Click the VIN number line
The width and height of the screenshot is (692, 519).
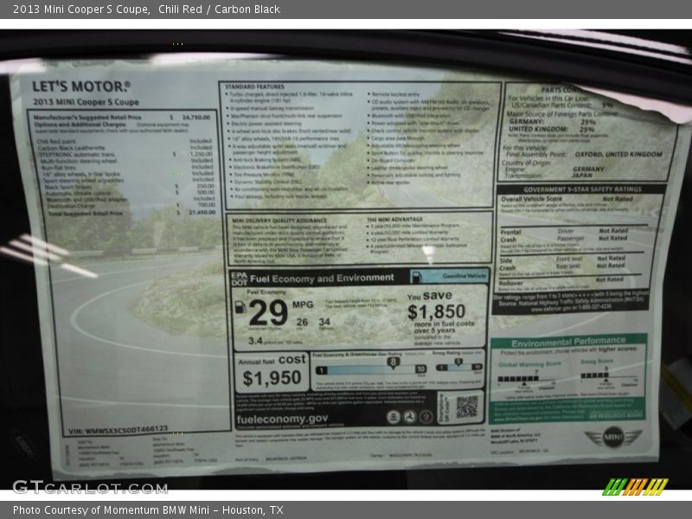click(x=119, y=429)
